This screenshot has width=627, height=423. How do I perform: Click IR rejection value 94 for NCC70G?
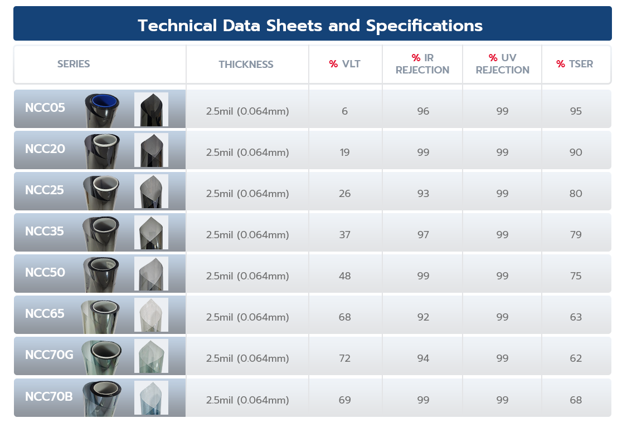click(423, 358)
